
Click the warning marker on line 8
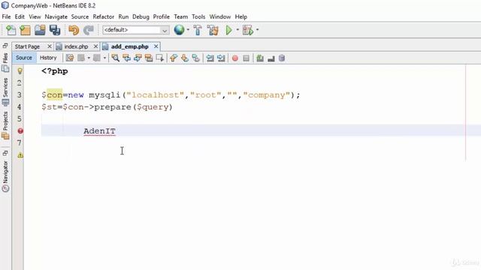20,155
